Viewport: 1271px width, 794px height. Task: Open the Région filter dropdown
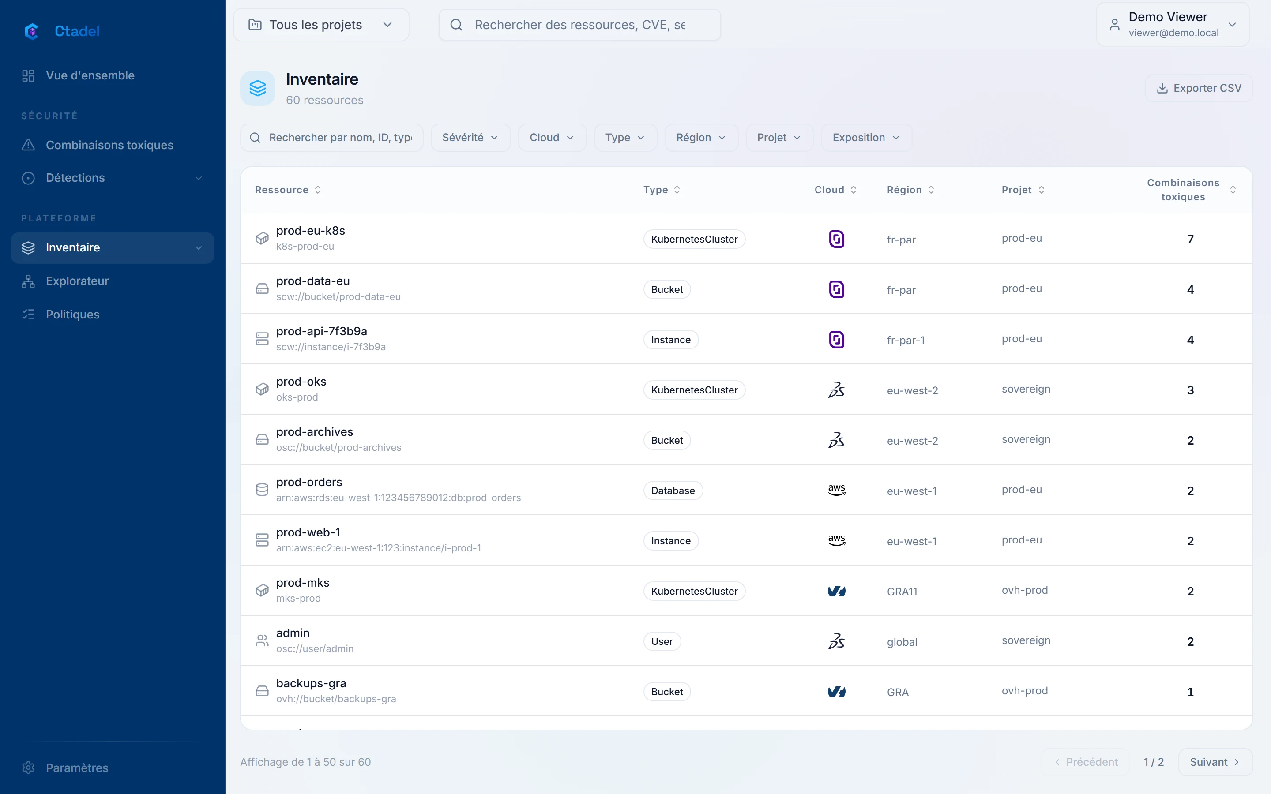pos(701,138)
